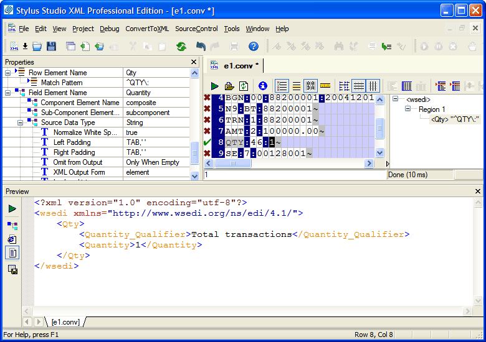
Task: Click the open input file folder icon
Action: click(x=229, y=86)
